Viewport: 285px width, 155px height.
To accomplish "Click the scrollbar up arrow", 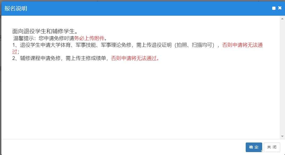I will point(282,19).
